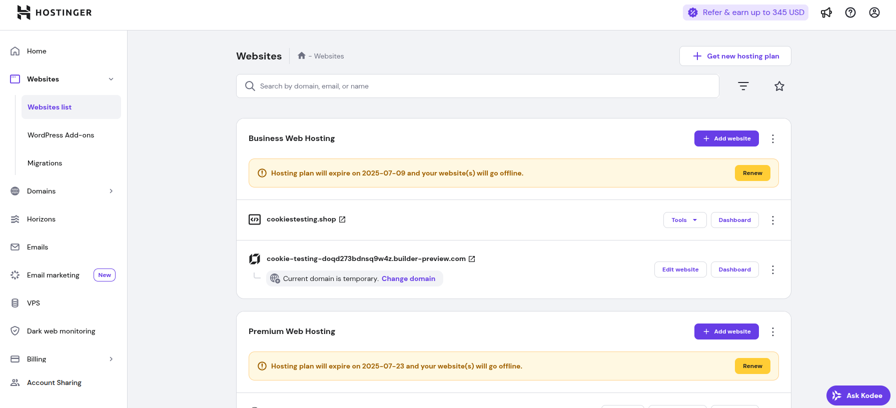896x408 pixels.
Task: Click the announcements megaphone icon
Action: [826, 12]
